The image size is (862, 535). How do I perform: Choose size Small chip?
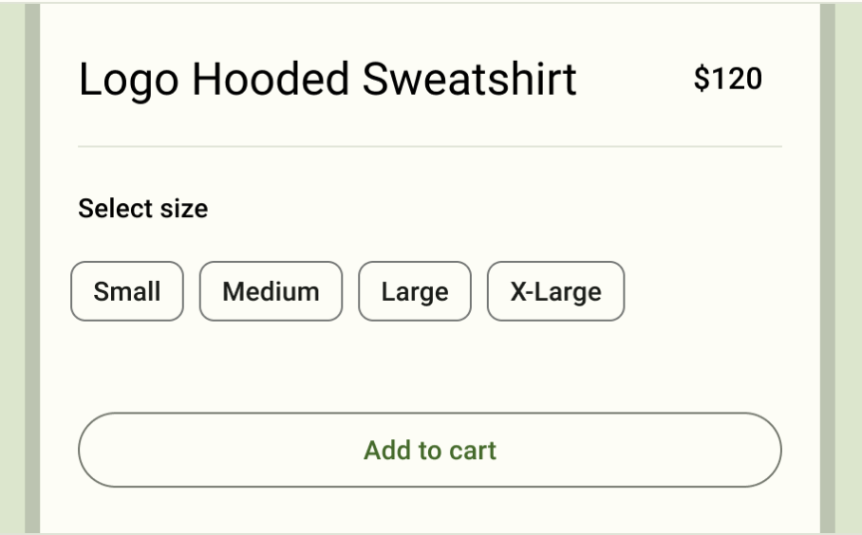pyautogui.click(x=127, y=291)
